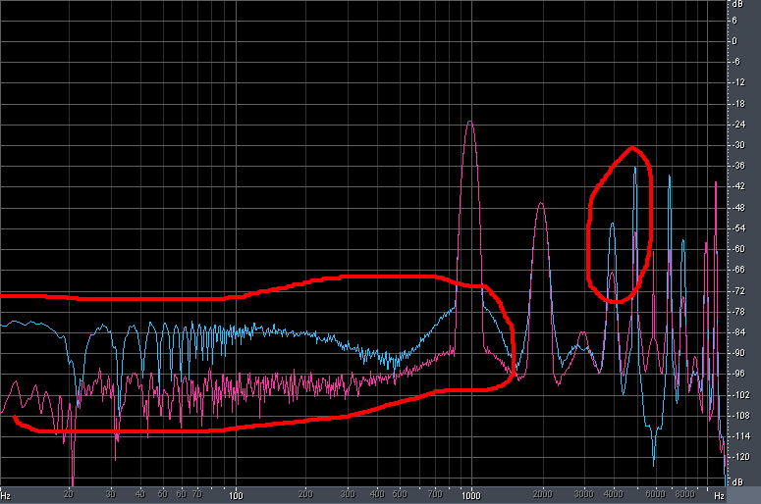Viewport: 761px width, 504px height.
Task: Select the 100 Hz axis label
Action: (236, 495)
